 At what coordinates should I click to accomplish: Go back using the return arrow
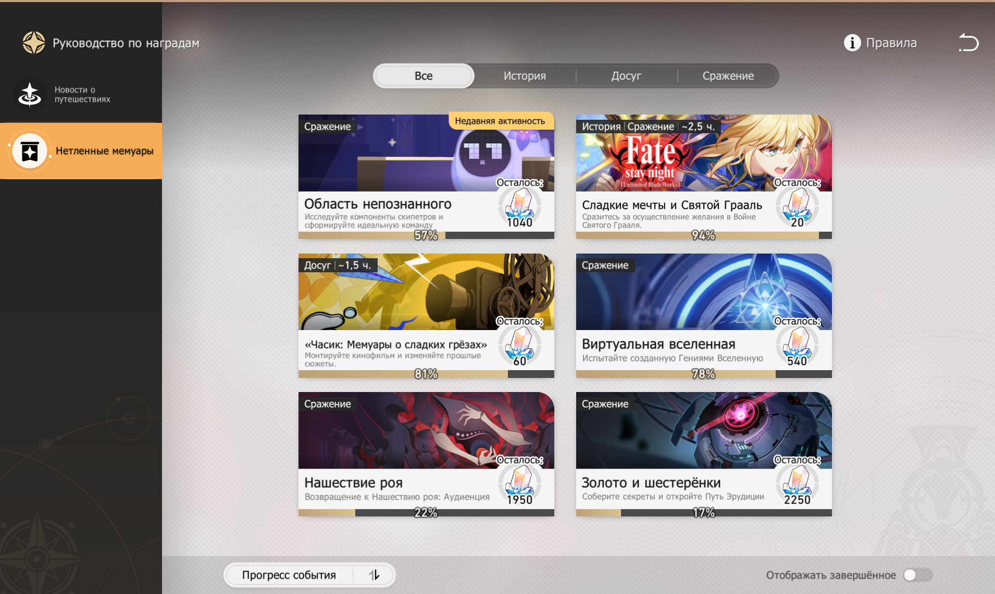(968, 43)
